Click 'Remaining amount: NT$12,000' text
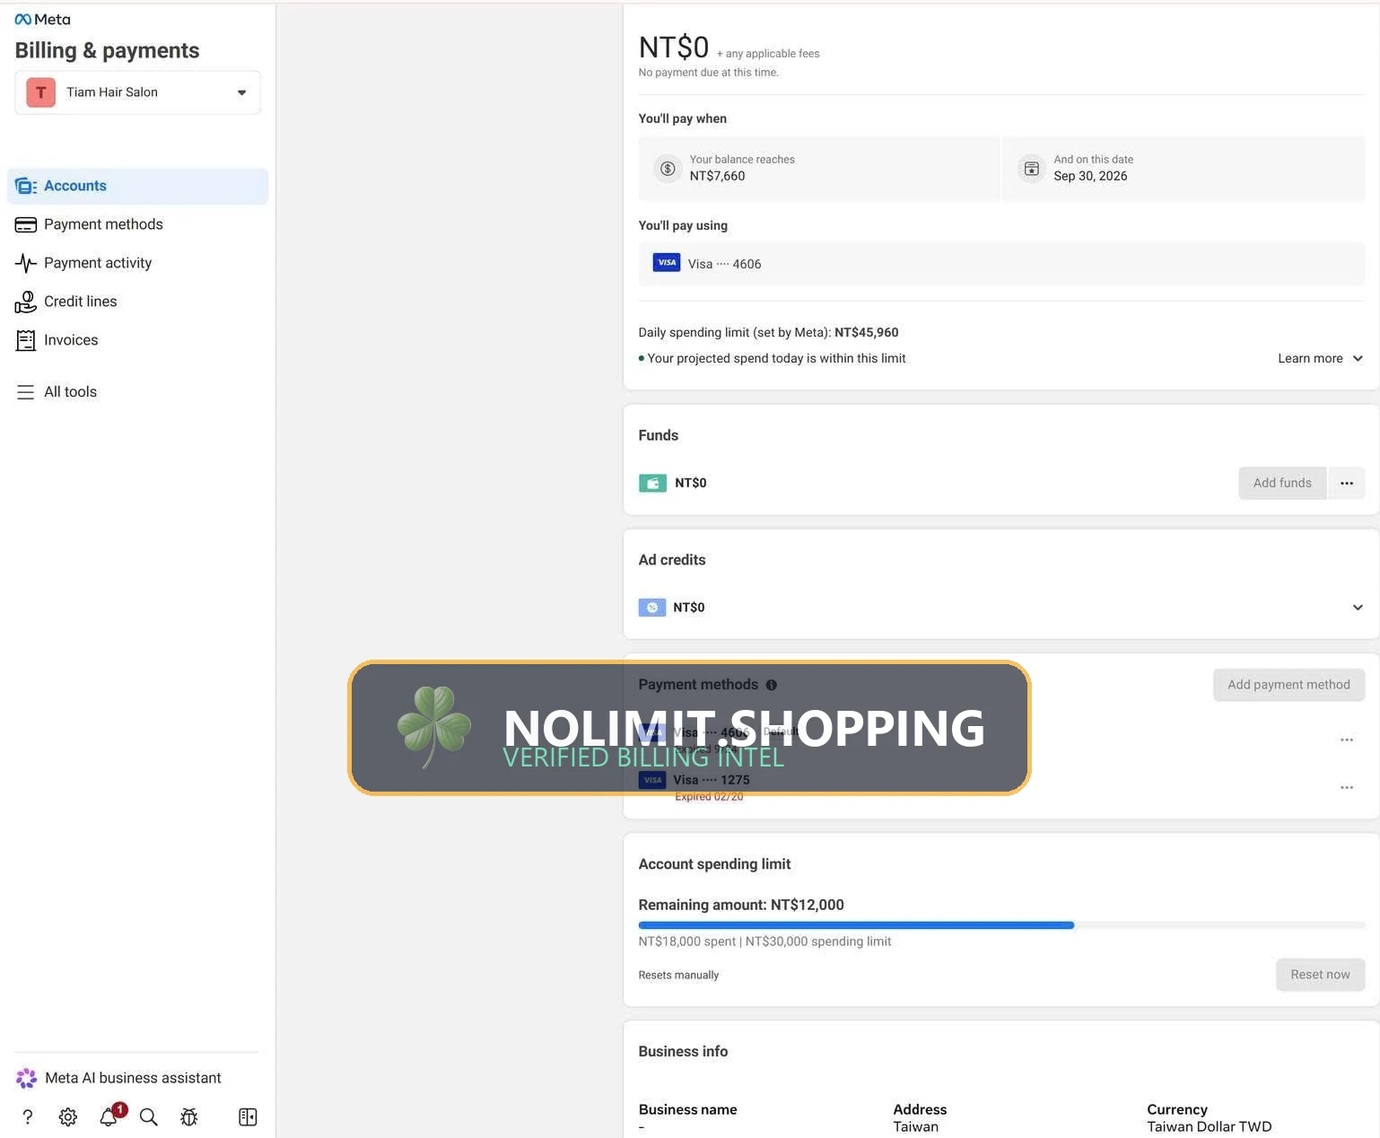This screenshot has height=1138, width=1380. pyautogui.click(x=741, y=905)
